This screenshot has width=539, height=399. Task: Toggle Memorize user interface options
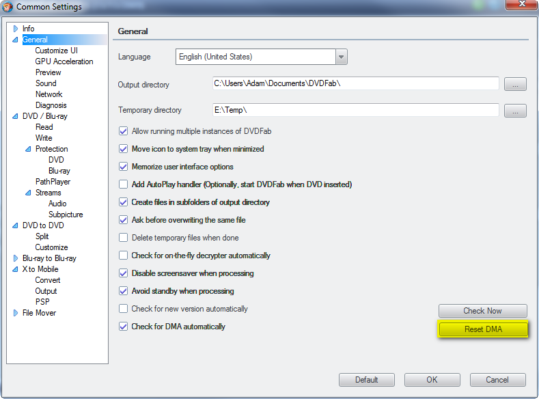123,167
